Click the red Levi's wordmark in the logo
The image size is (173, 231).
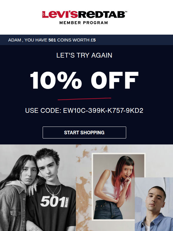coord(60,14)
